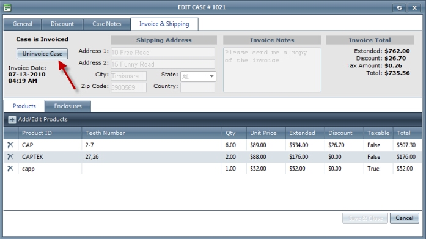
Task: Select the capp product ID cell
Action: (x=50, y=168)
